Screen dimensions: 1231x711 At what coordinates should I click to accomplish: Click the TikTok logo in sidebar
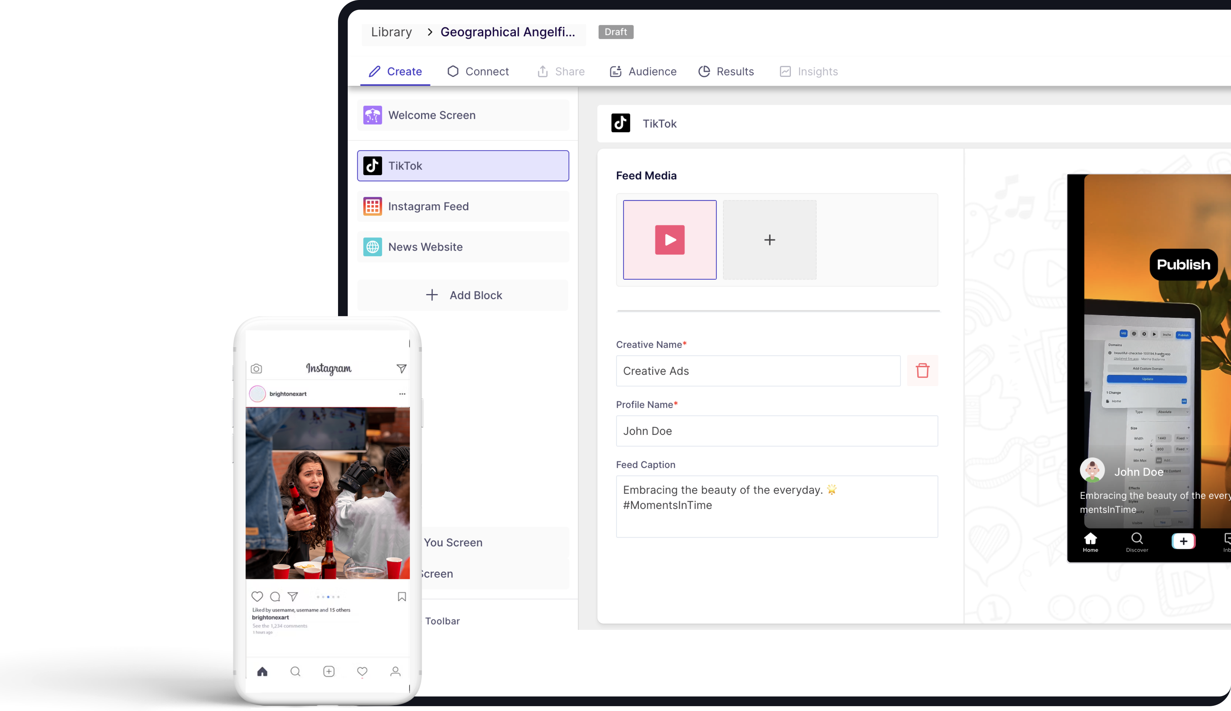pyautogui.click(x=373, y=166)
